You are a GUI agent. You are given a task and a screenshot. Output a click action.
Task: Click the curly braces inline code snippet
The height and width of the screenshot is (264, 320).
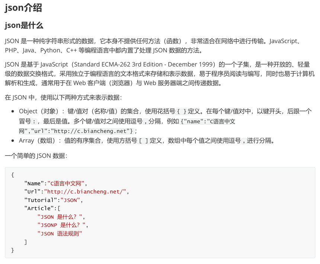tap(182, 112)
